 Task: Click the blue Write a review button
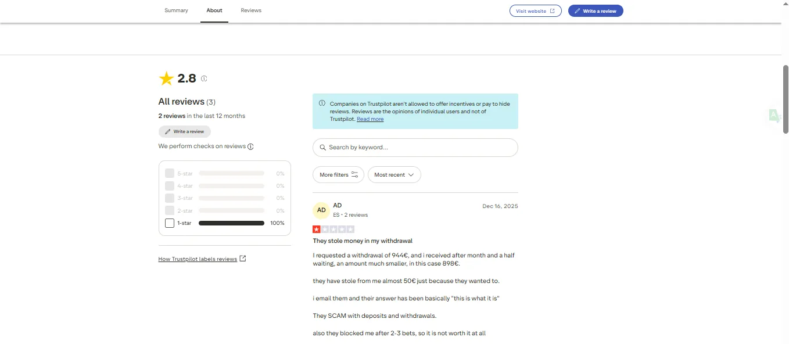(x=596, y=11)
